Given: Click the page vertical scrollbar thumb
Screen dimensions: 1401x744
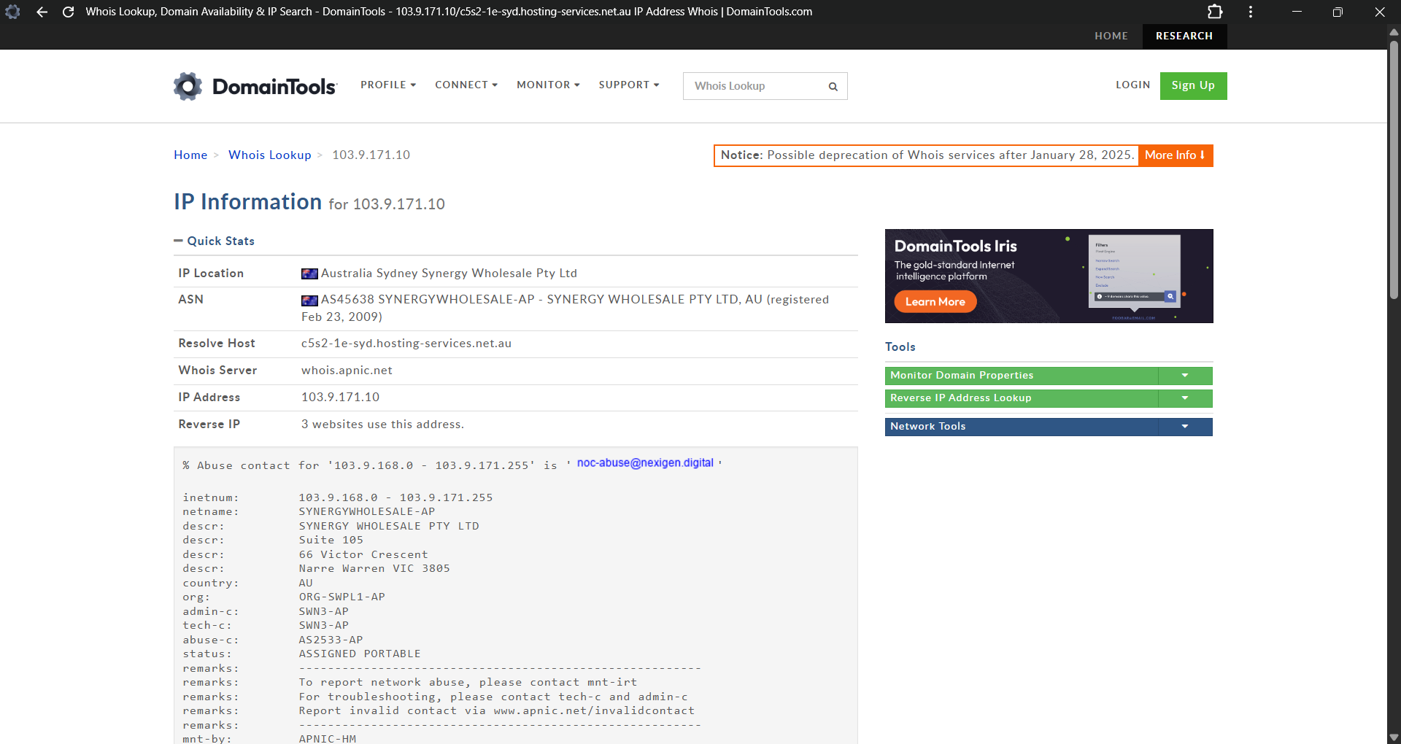Looking at the screenshot, I should [1394, 169].
